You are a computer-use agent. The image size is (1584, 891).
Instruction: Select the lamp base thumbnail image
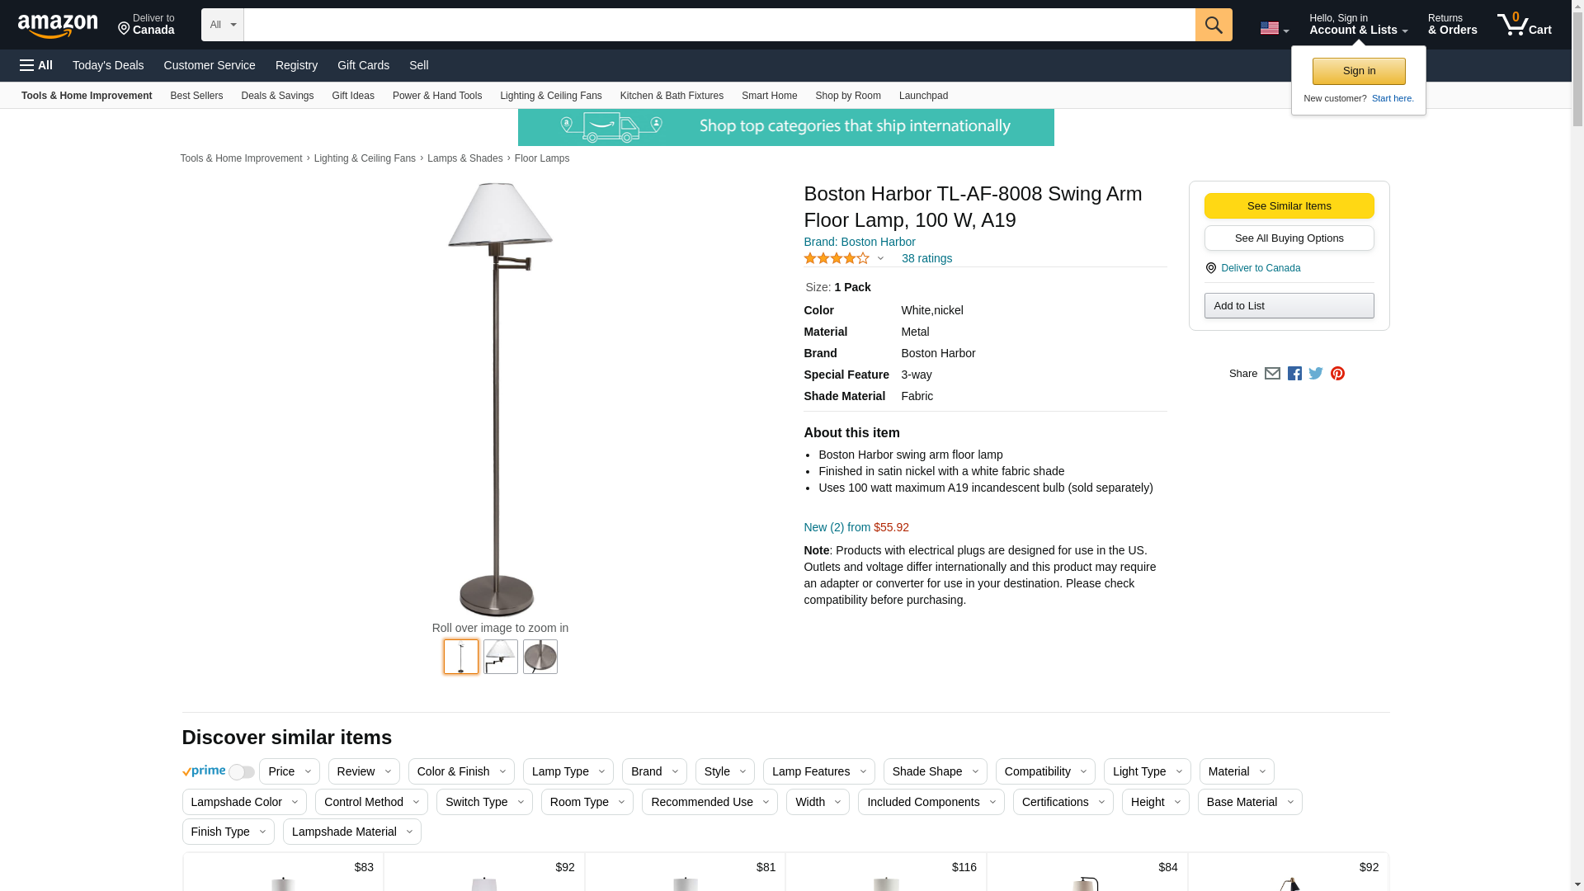(x=540, y=657)
